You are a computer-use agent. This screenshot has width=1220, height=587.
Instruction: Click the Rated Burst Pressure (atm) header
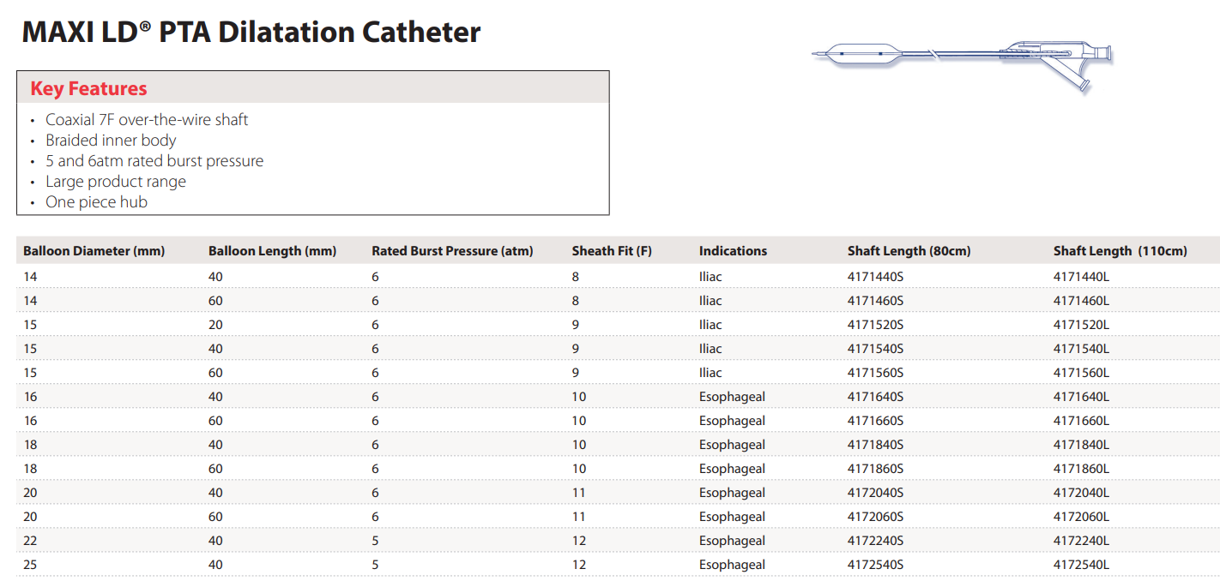click(452, 251)
